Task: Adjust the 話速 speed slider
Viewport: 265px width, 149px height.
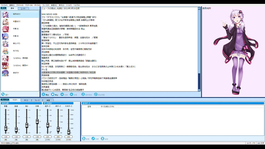Action: 16,130
